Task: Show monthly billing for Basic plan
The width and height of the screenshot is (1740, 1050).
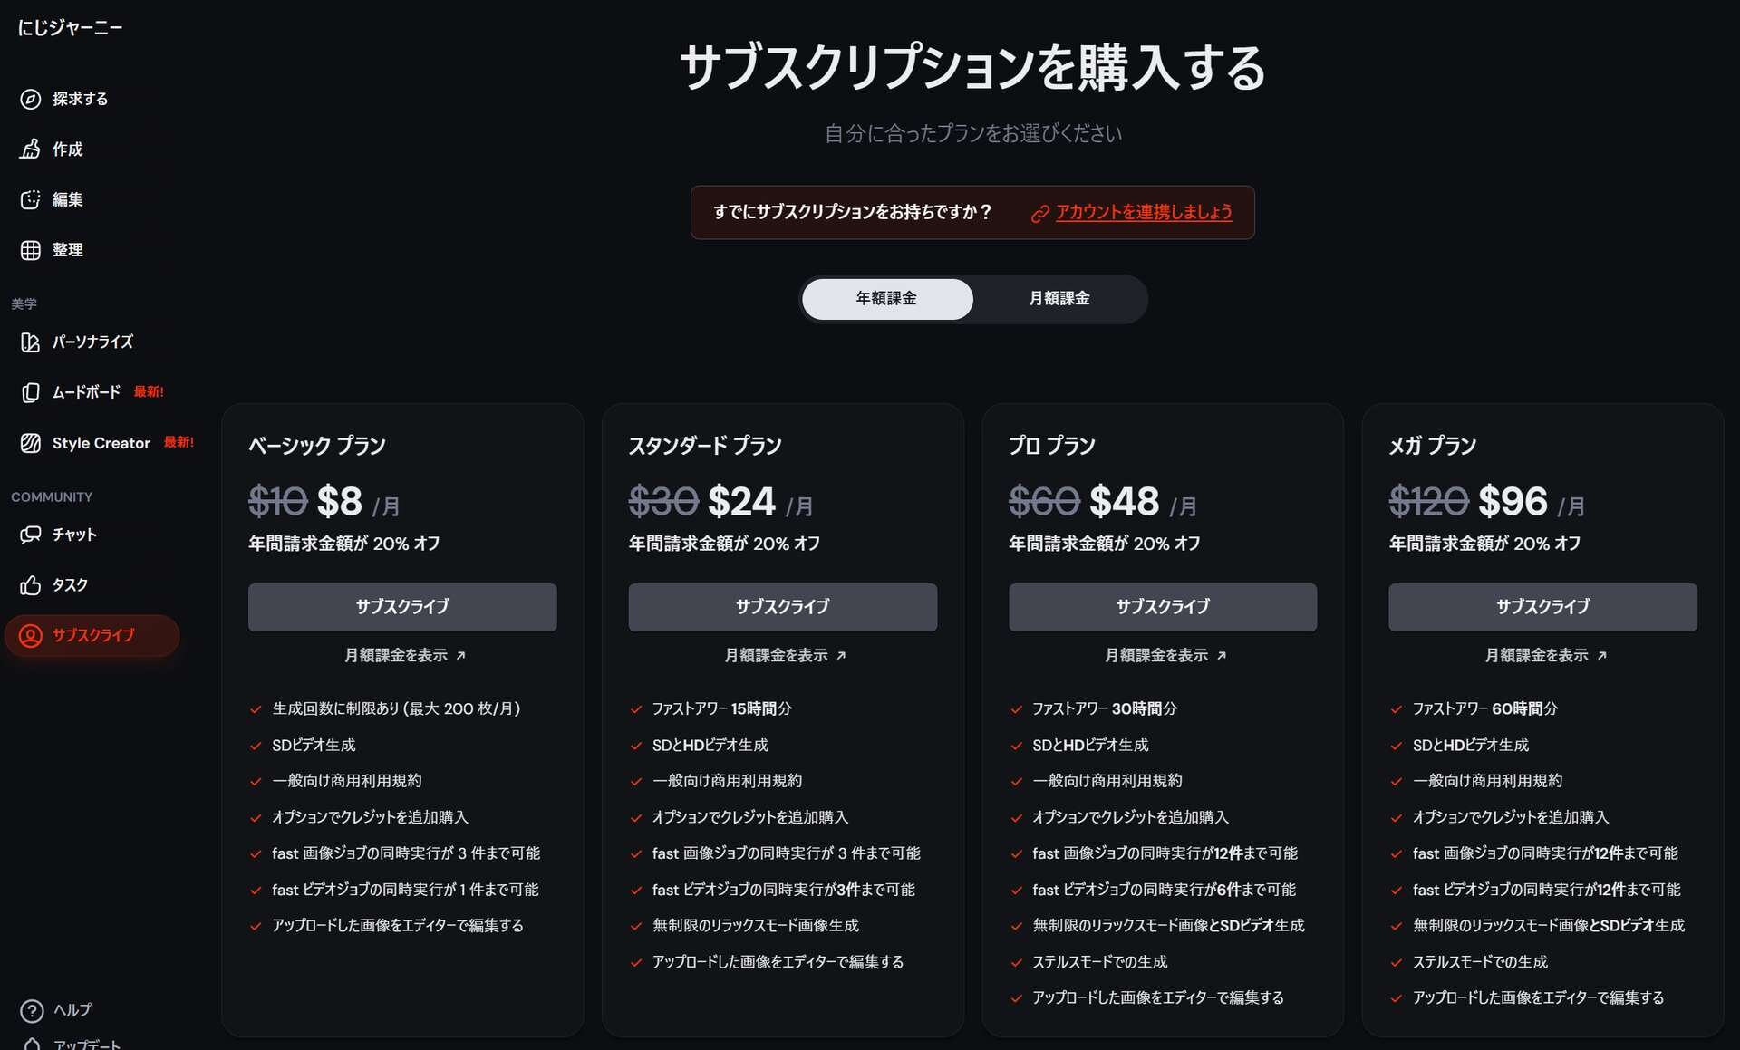Action: (x=403, y=655)
